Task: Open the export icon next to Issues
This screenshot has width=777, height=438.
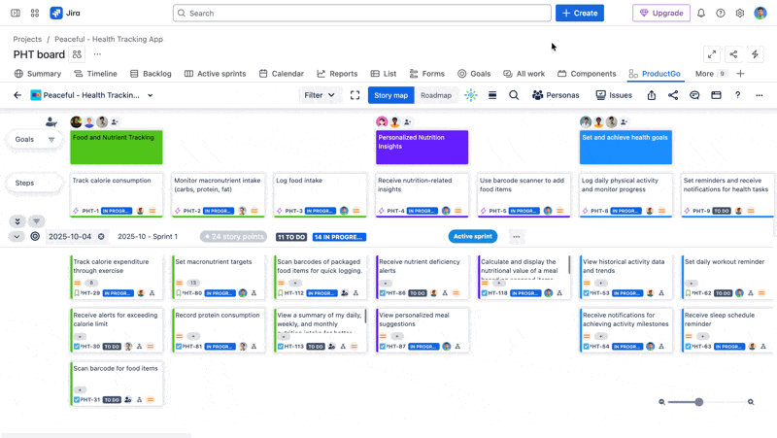Action: [x=652, y=95]
